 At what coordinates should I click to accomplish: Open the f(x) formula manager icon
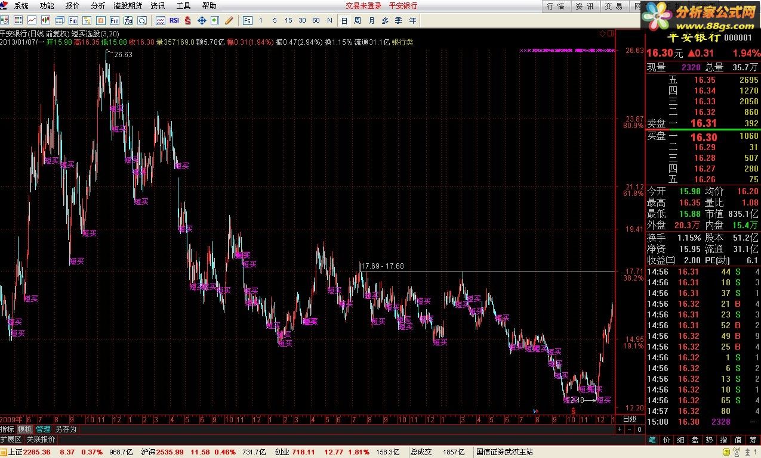point(128,20)
